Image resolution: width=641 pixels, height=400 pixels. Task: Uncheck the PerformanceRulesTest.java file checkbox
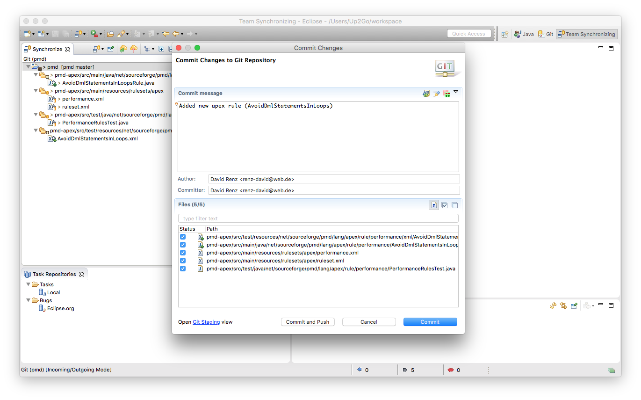(x=183, y=269)
